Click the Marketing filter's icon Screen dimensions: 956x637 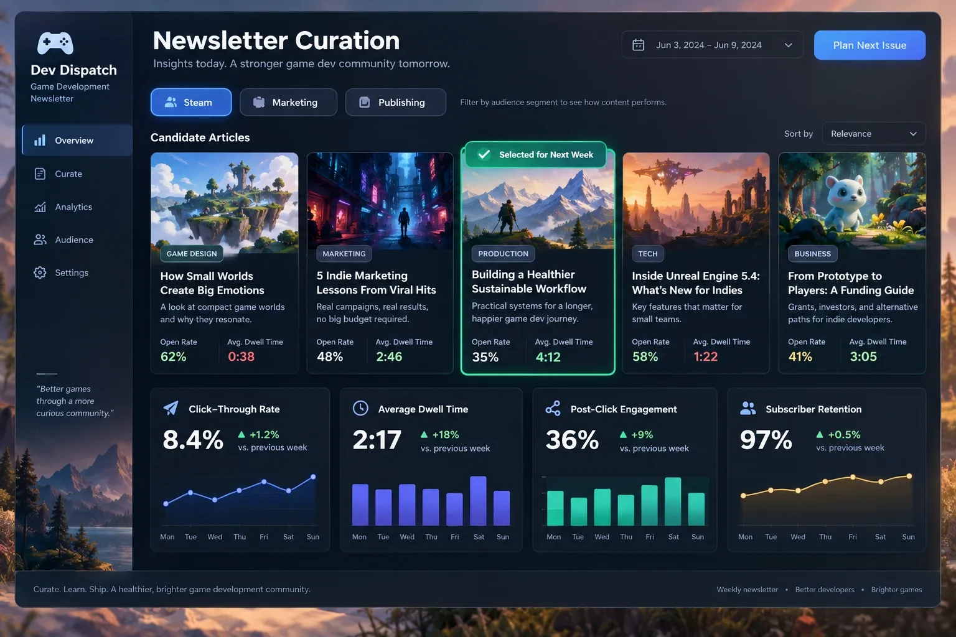259,102
